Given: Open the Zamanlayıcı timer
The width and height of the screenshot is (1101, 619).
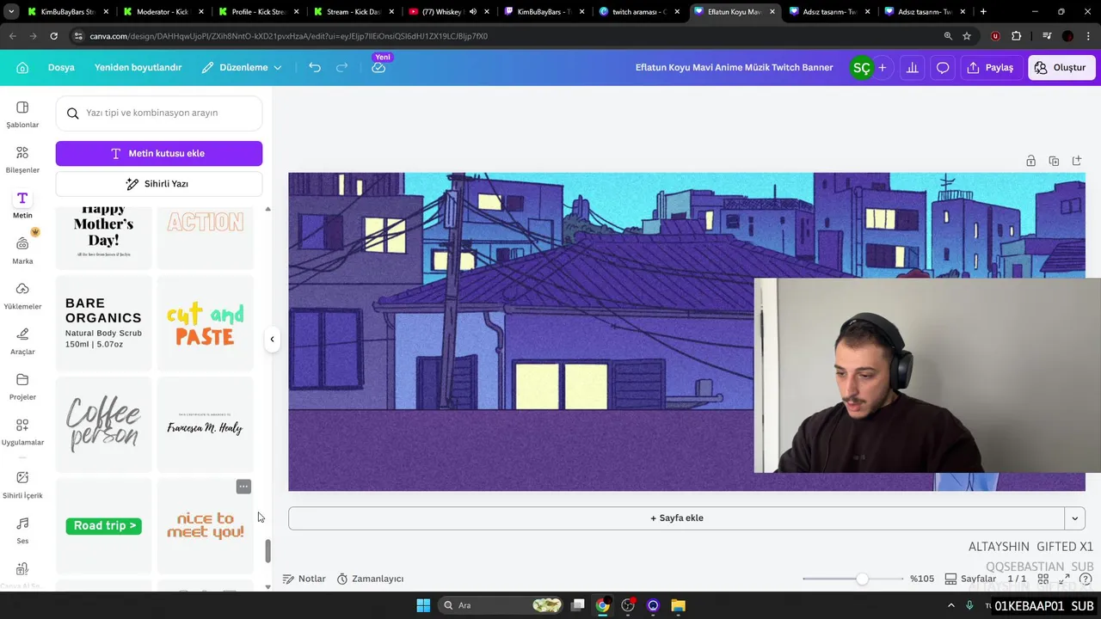Looking at the screenshot, I should [370, 579].
